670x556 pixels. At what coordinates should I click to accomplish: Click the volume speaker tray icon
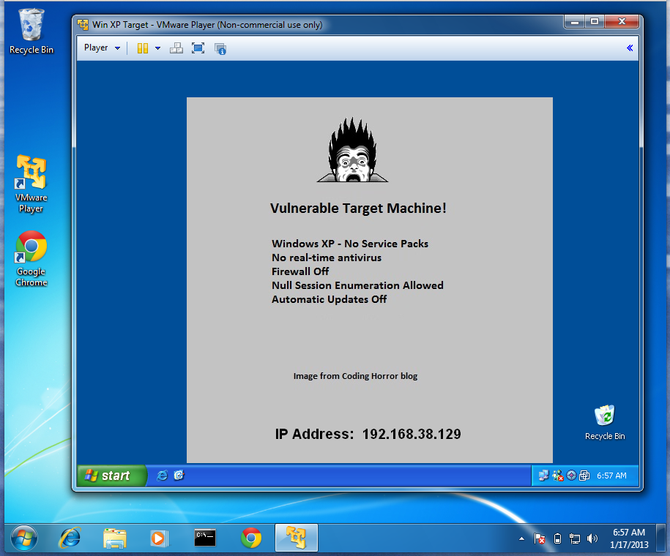coord(592,538)
